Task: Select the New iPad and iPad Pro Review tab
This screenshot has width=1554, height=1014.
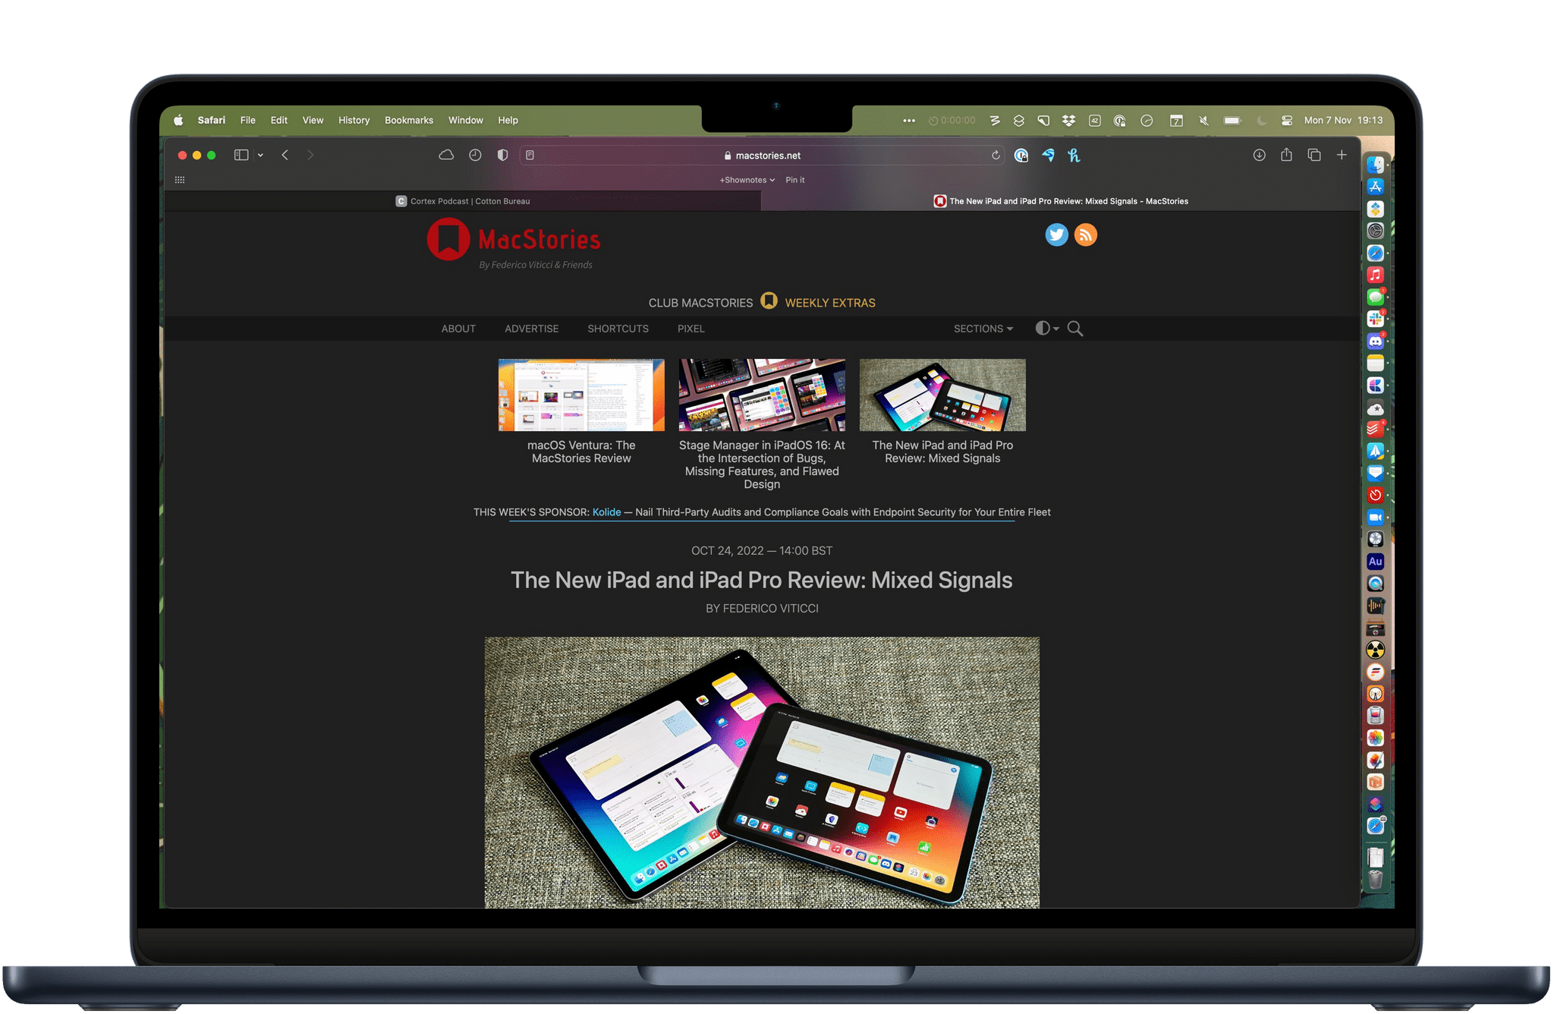Action: pos(1061,201)
